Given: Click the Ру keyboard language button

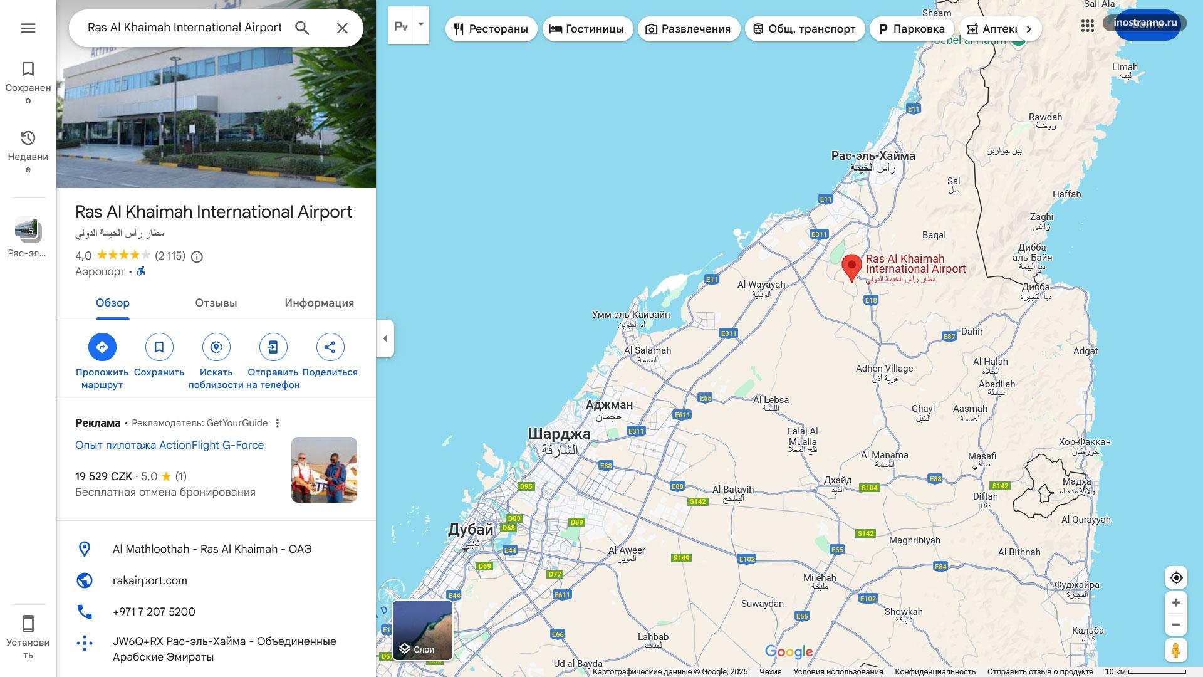Looking at the screenshot, I should click(401, 26).
